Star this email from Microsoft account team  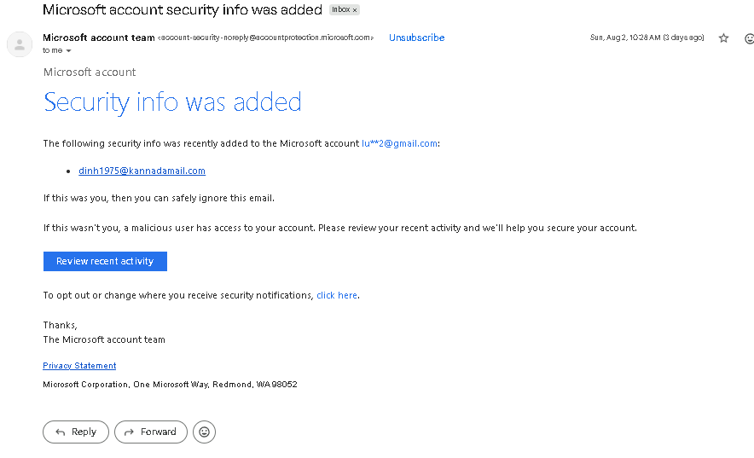[x=723, y=38]
